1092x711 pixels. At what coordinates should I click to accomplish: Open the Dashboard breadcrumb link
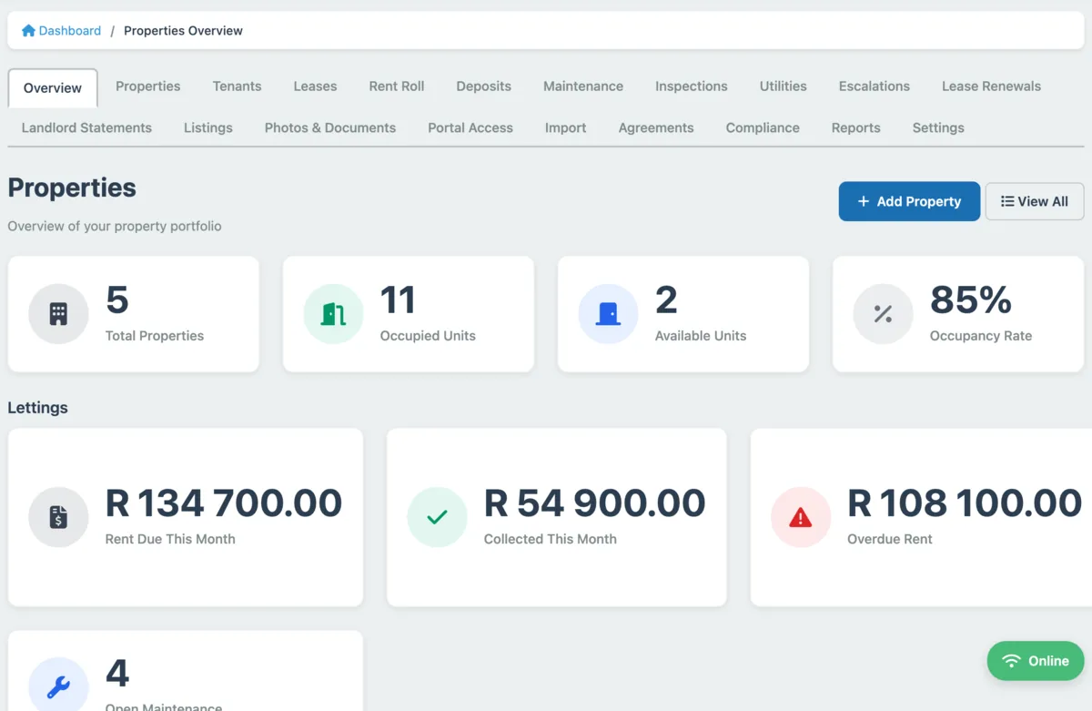tap(62, 31)
